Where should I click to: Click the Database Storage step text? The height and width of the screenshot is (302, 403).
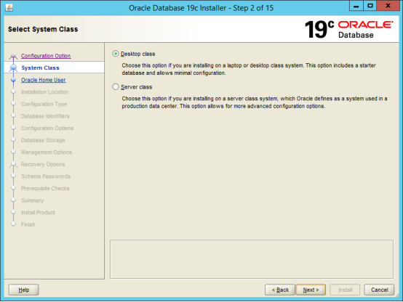pos(43,140)
